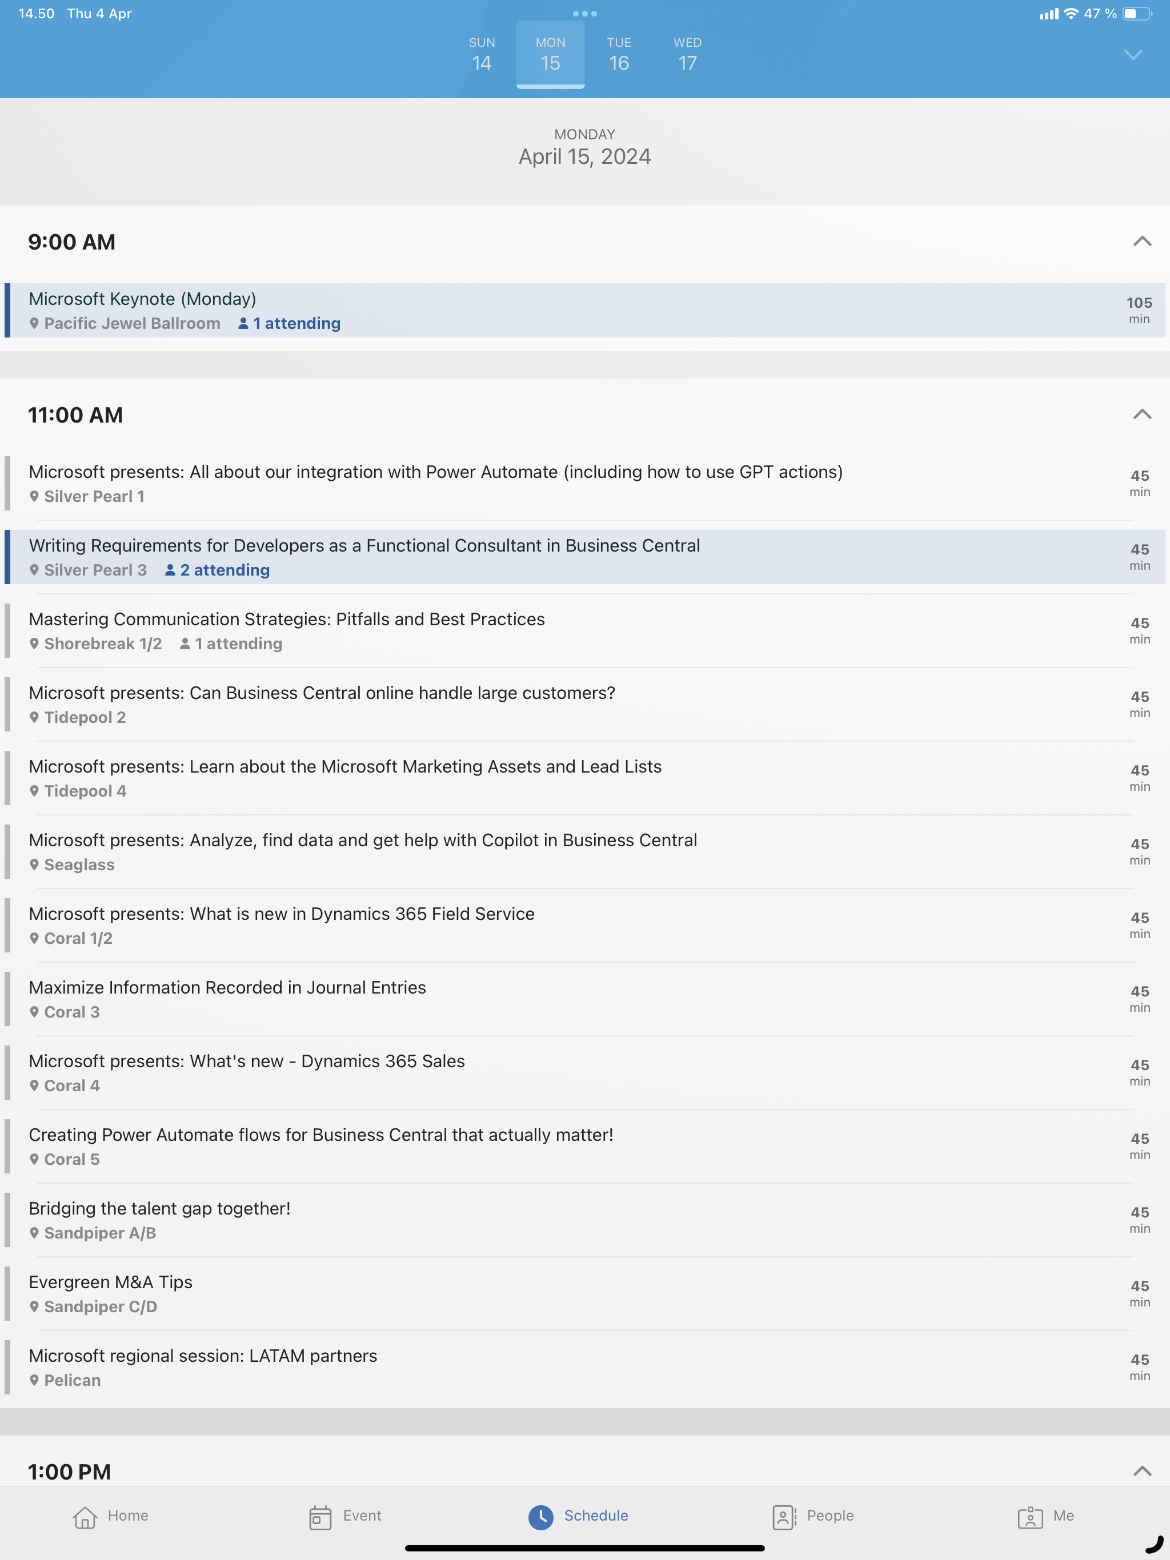Tap person icon beside Shorebreak 1 attending
The width and height of the screenshot is (1170, 1560).
point(185,643)
